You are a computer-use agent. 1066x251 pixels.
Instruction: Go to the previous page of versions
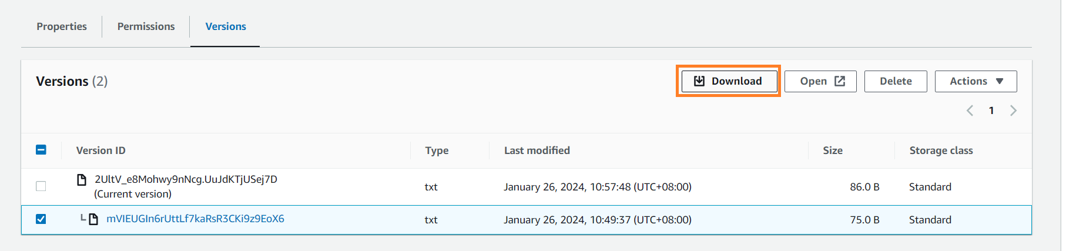[x=970, y=111]
